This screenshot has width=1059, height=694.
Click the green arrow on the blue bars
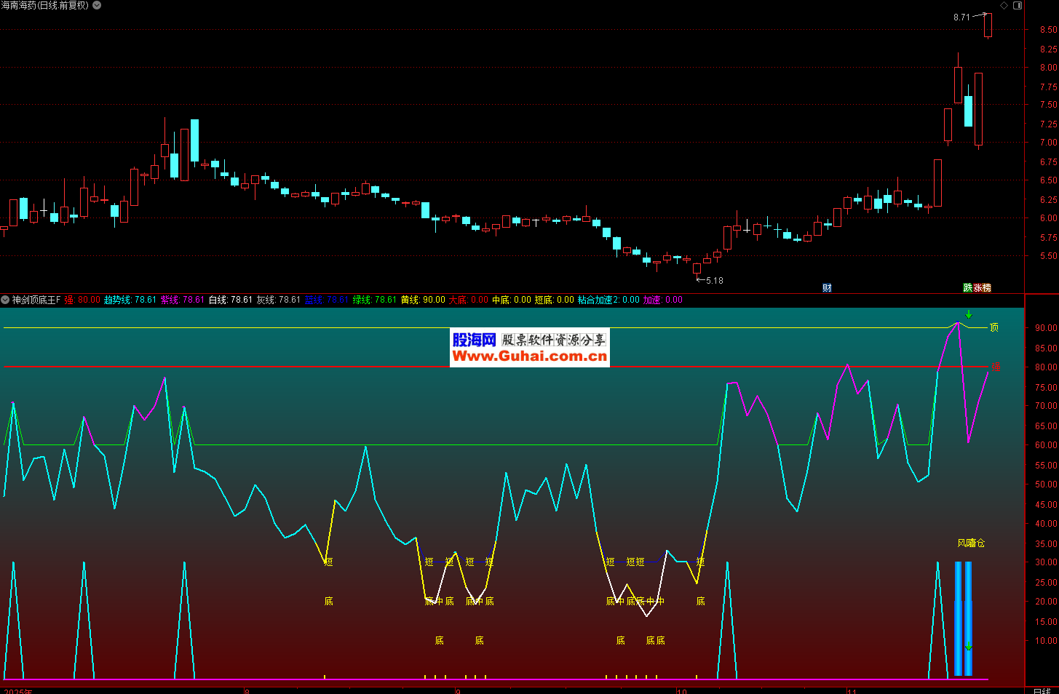968,647
